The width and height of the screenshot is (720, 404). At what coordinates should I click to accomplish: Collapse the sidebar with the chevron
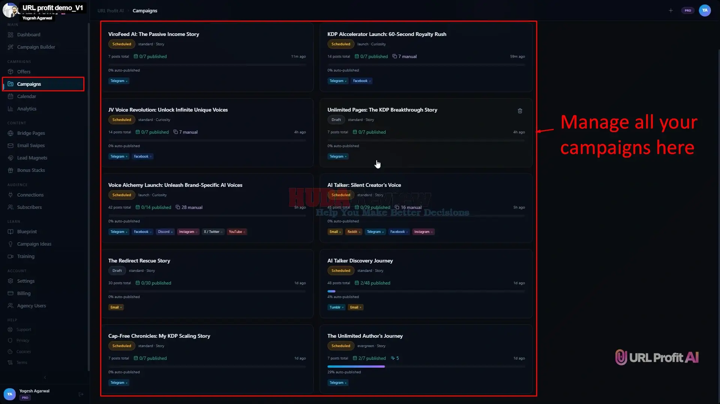coord(45,377)
